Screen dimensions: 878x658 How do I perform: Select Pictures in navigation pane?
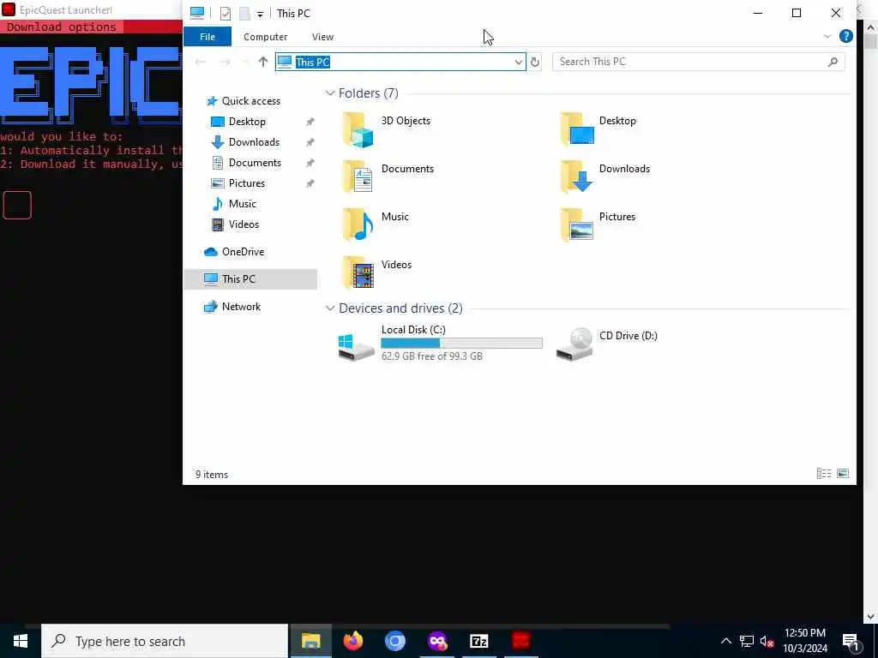(x=246, y=183)
